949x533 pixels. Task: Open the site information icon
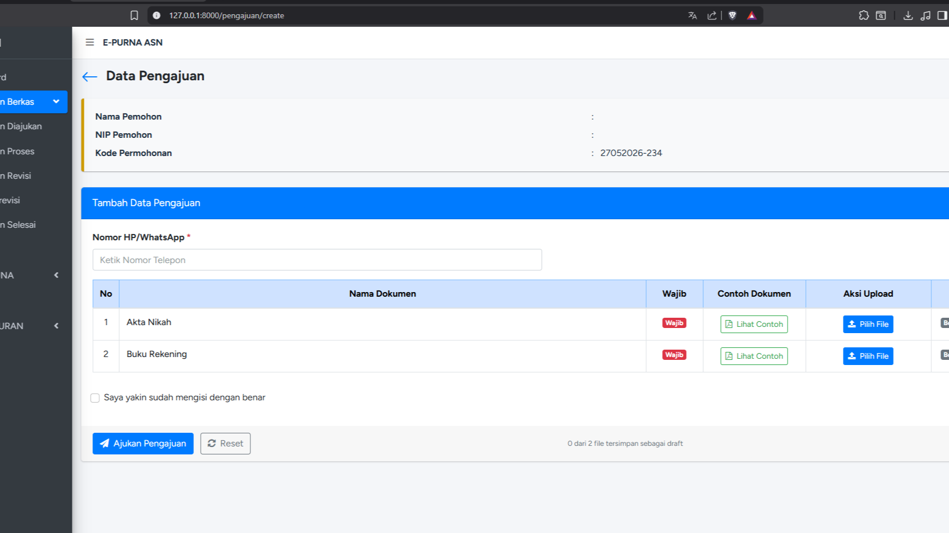coord(156,15)
